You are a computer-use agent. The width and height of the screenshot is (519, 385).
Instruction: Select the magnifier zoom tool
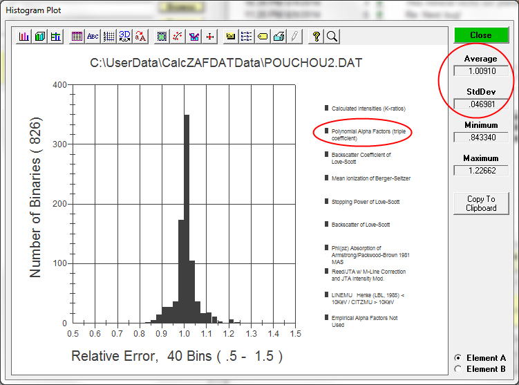click(332, 37)
